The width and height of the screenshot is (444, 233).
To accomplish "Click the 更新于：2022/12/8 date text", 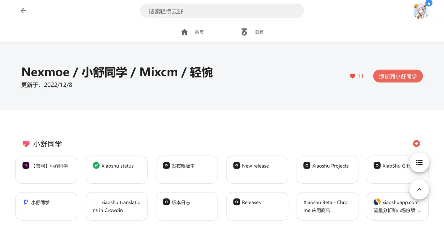I will 47,85.
